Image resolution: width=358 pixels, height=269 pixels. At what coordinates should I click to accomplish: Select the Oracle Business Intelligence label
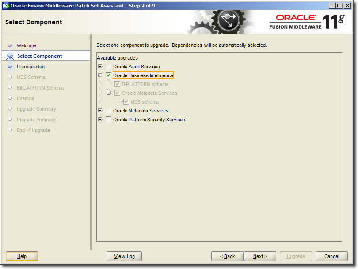(x=143, y=75)
